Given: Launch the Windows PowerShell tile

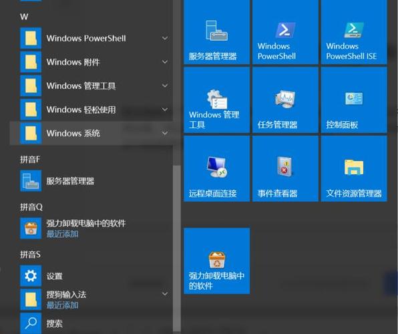Looking at the screenshot, I should tap(285, 32).
